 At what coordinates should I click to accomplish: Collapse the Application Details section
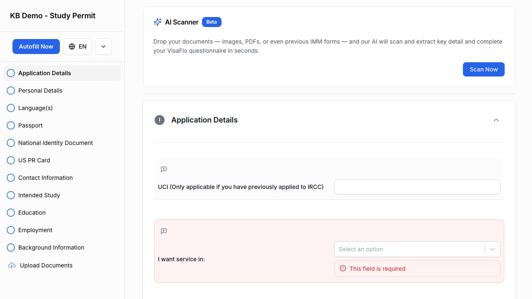[496, 120]
